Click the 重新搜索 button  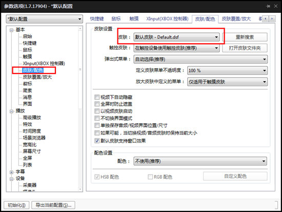245,37
